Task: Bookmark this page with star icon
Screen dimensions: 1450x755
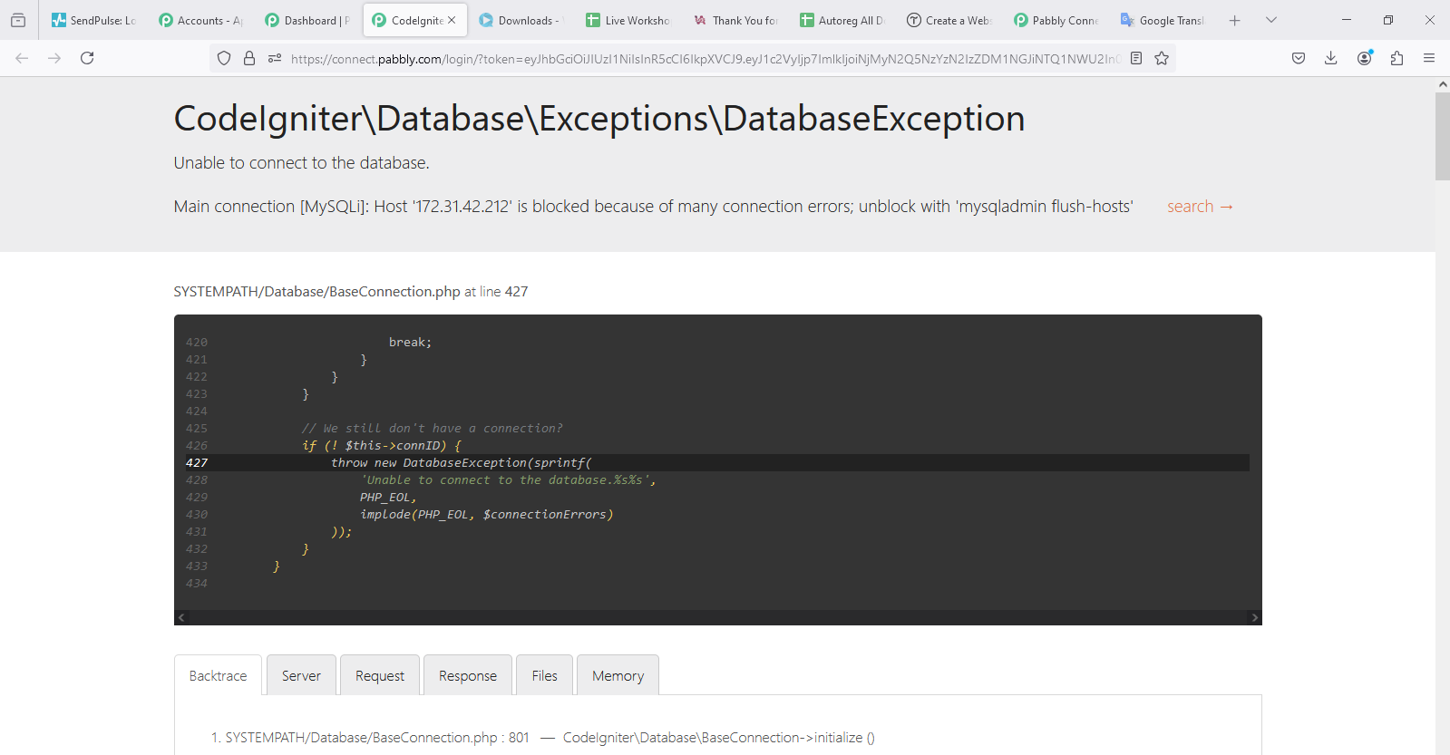Action: [1162, 58]
